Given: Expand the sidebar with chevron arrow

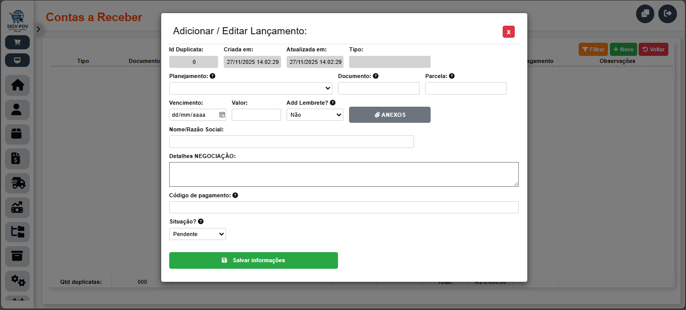Looking at the screenshot, I should click(38, 30).
